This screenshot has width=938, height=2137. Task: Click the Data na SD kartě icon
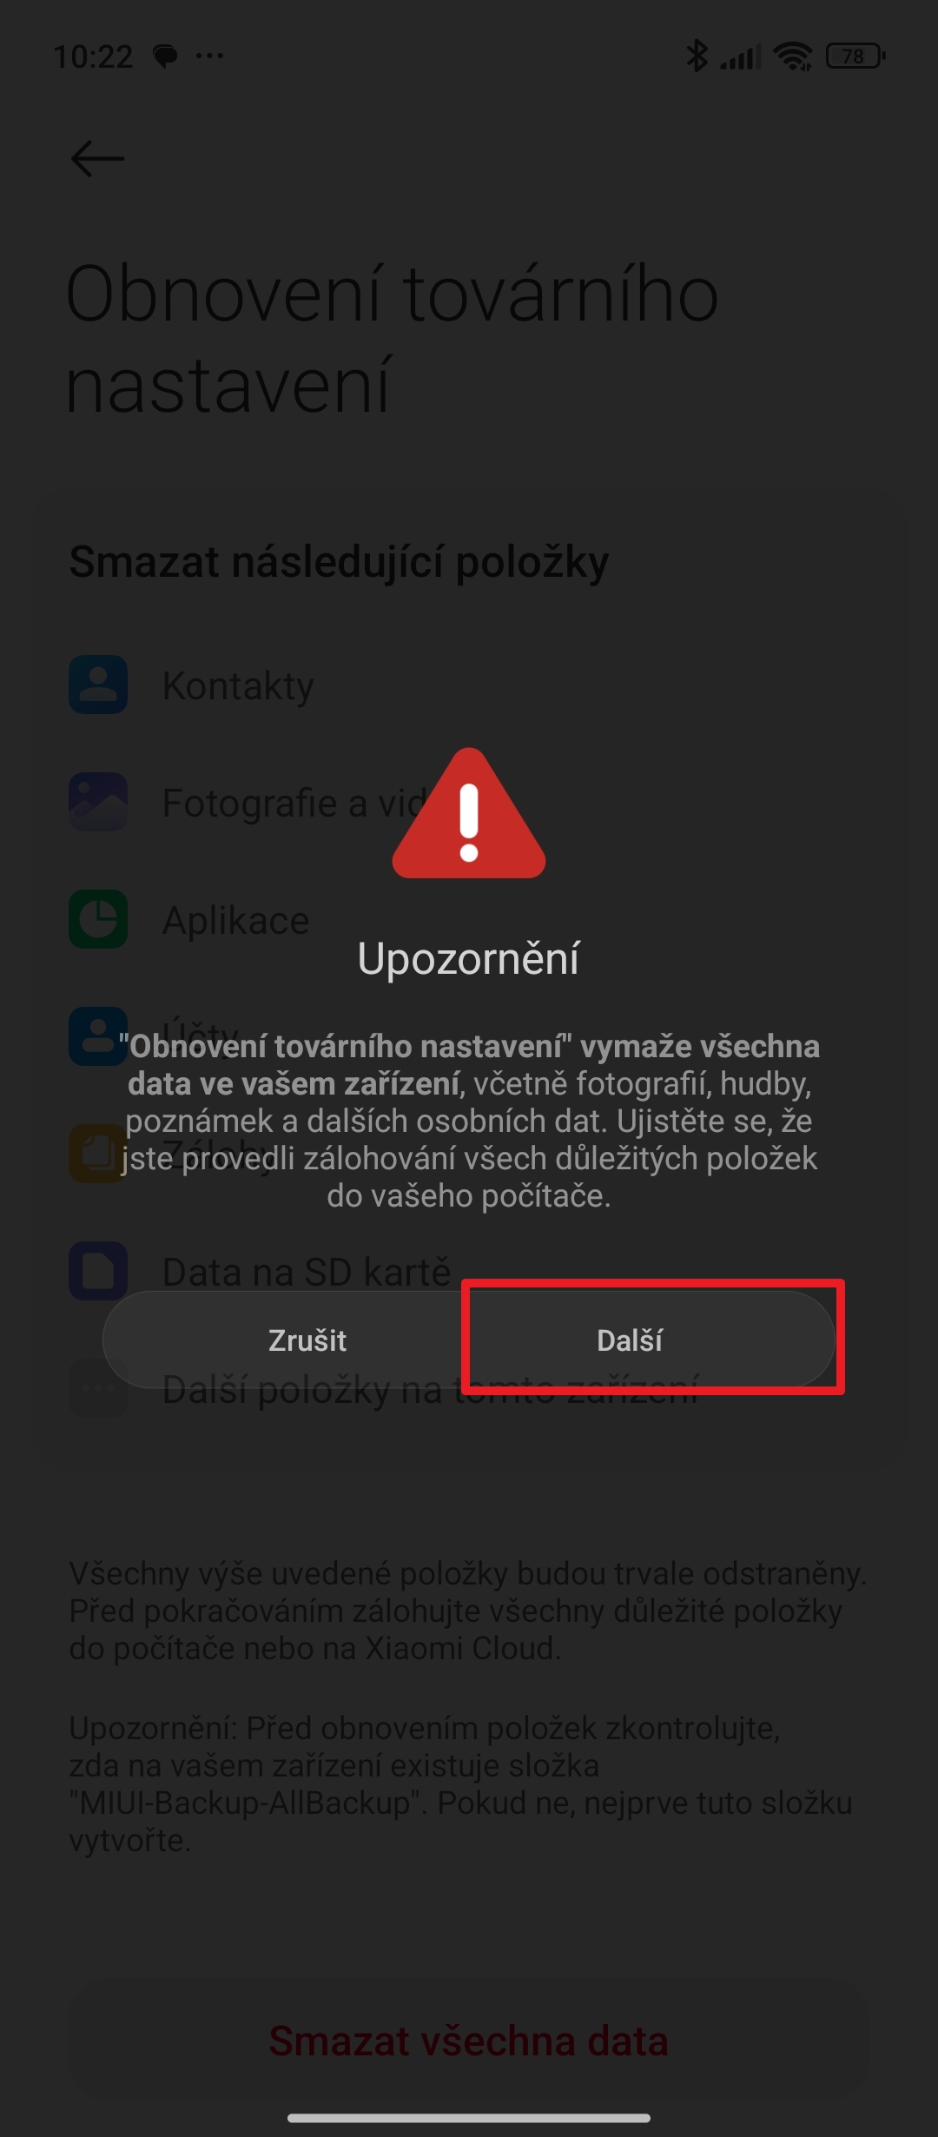(98, 1271)
